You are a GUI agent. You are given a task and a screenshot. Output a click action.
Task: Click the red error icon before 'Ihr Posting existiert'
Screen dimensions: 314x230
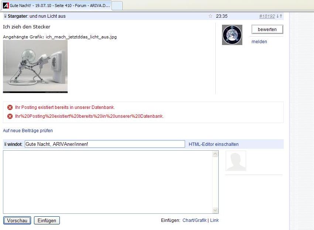10,107
